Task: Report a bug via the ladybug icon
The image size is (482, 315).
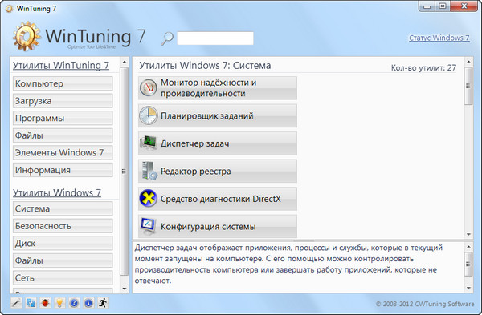Action: tap(45, 303)
